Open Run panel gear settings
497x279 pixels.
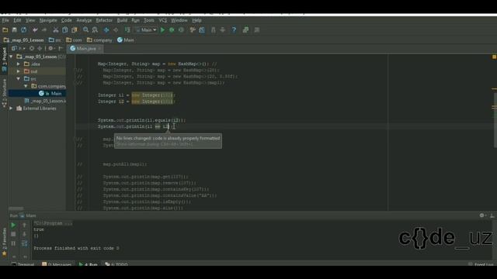tap(482, 215)
